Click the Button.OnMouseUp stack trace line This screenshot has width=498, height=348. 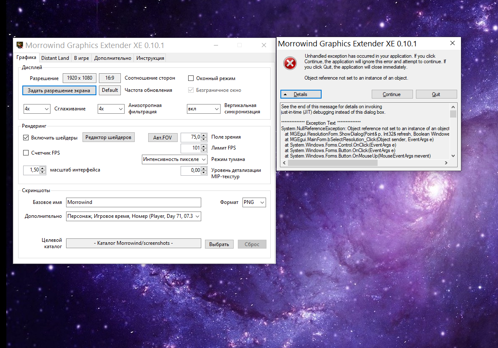(x=358, y=156)
